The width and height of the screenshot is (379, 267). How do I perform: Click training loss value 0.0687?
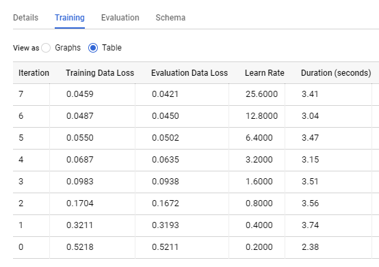pyautogui.click(x=80, y=159)
